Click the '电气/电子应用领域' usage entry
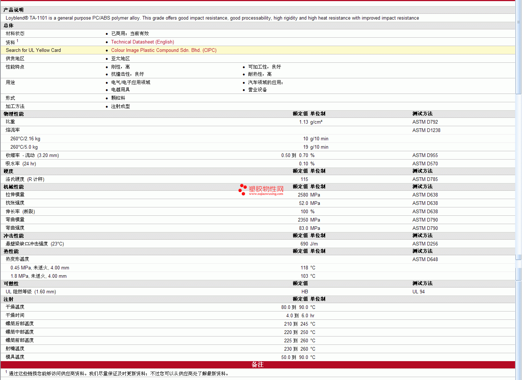The width and height of the screenshot is (522, 380). 130,82
